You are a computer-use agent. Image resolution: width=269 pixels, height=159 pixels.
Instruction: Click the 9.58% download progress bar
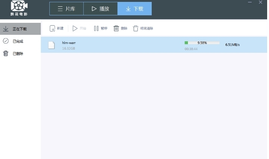(x=202, y=43)
